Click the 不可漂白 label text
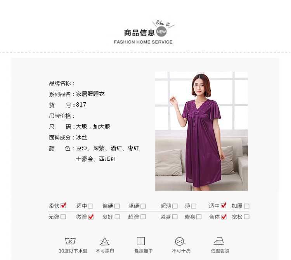The image size is (291, 260). [x=105, y=251]
